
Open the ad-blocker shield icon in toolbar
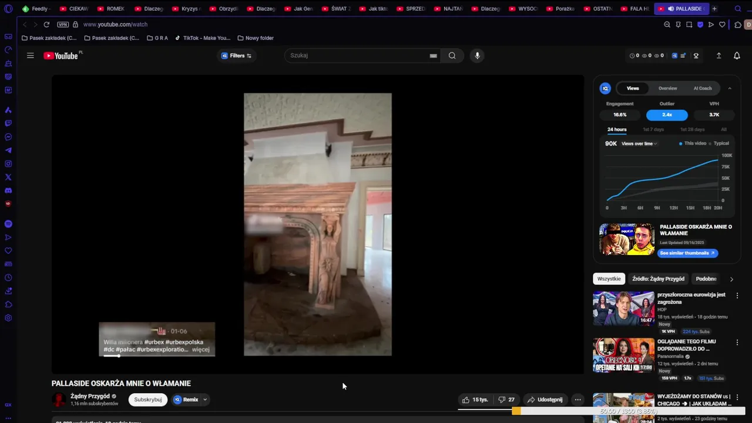[700, 25]
